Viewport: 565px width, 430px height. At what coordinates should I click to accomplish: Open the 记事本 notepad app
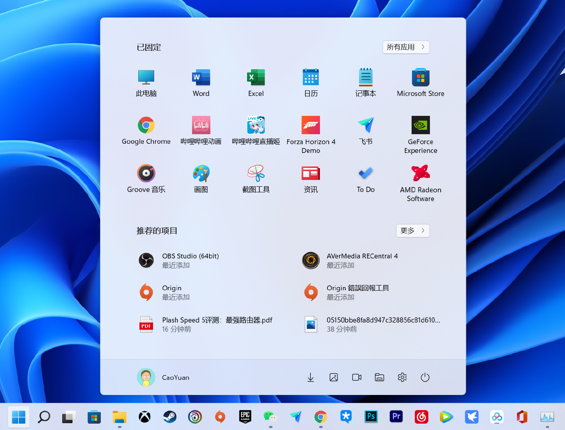[366, 83]
